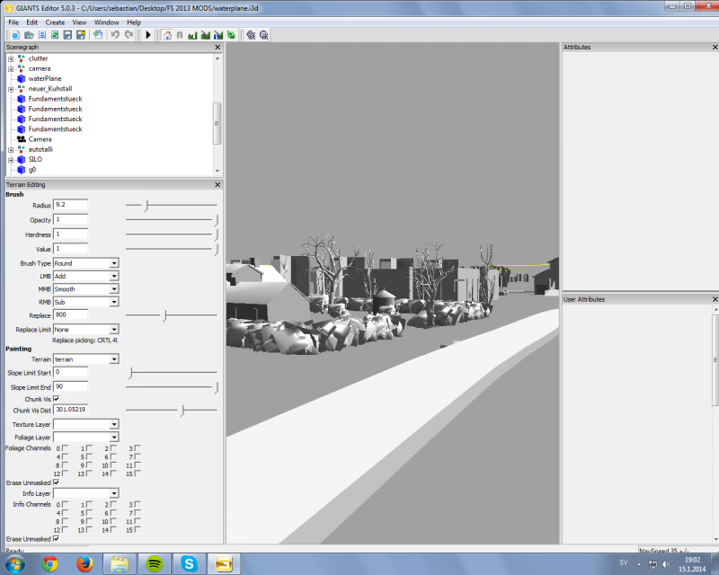This screenshot has width=719, height=575.
Task: Open the RMB action dropdown
Action: coord(85,302)
